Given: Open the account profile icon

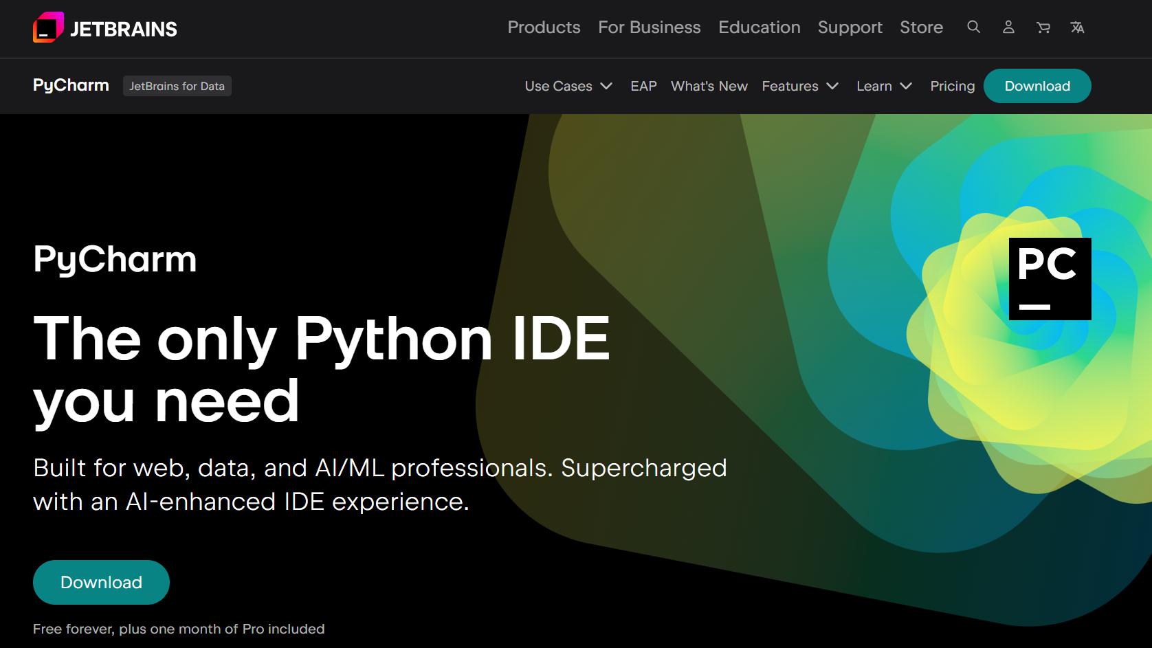Looking at the screenshot, I should 1008,27.
